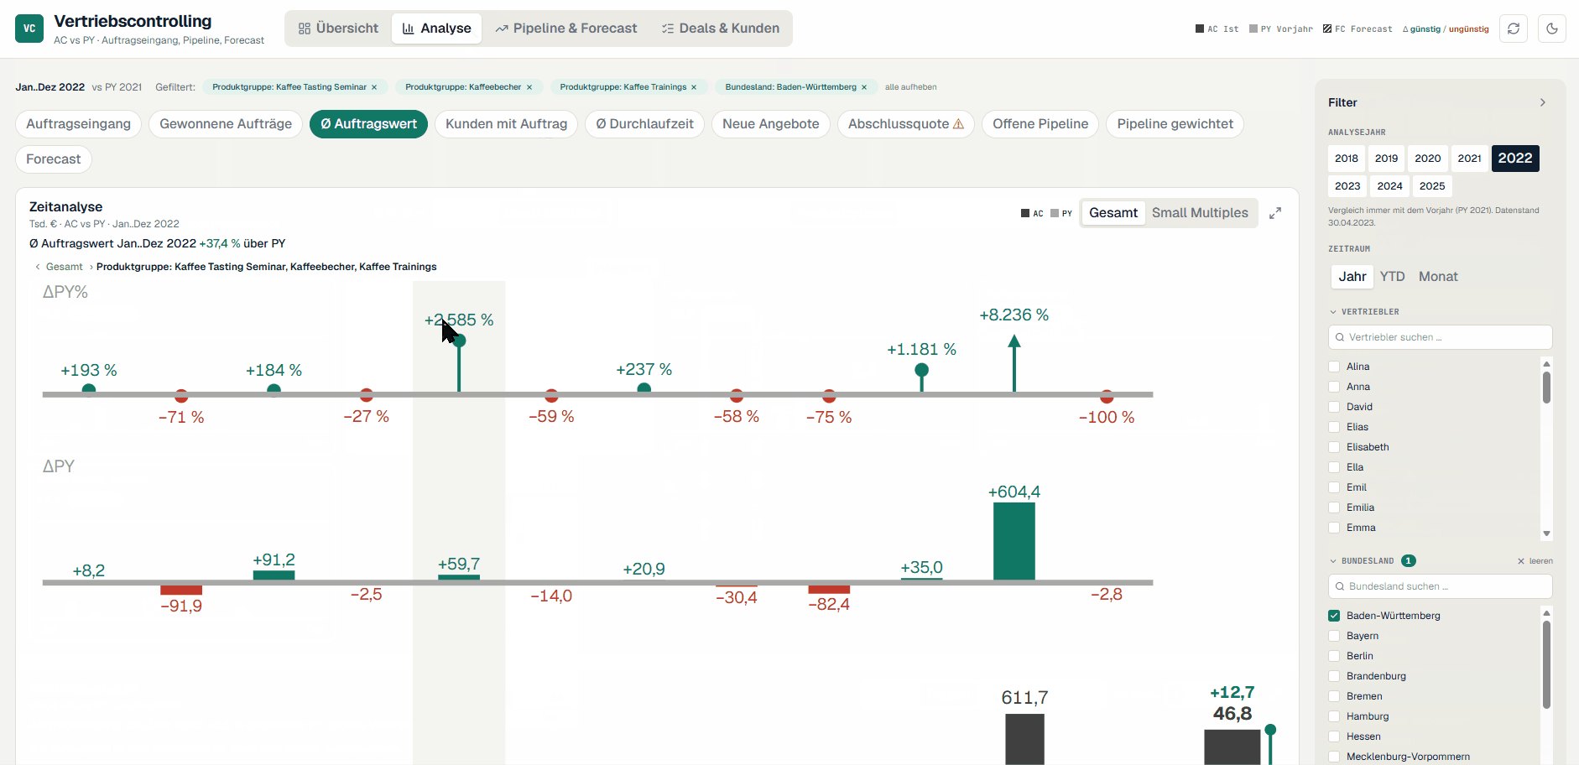Click the back chevron before Gesamt breadcrumb
1579x765 pixels.
[x=38, y=267]
